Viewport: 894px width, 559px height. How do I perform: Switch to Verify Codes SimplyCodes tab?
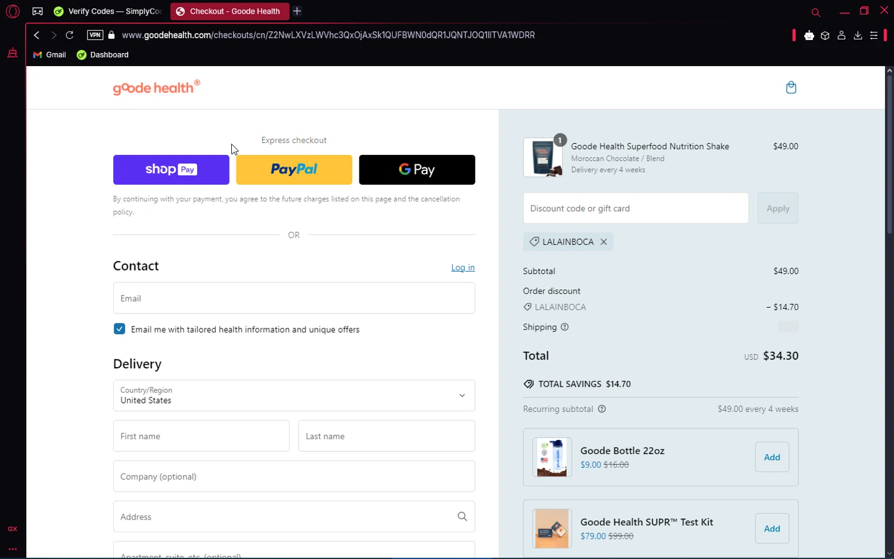[107, 11]
